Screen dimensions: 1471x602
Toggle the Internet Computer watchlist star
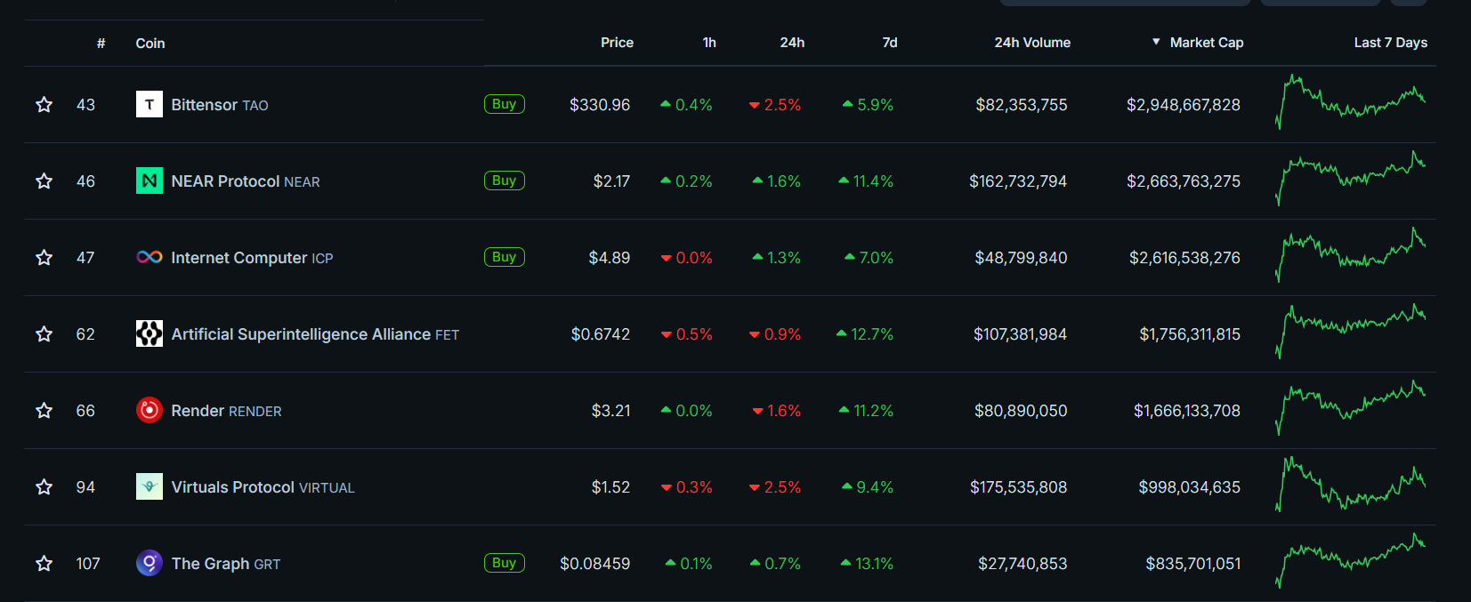click(x=44, y=258)
